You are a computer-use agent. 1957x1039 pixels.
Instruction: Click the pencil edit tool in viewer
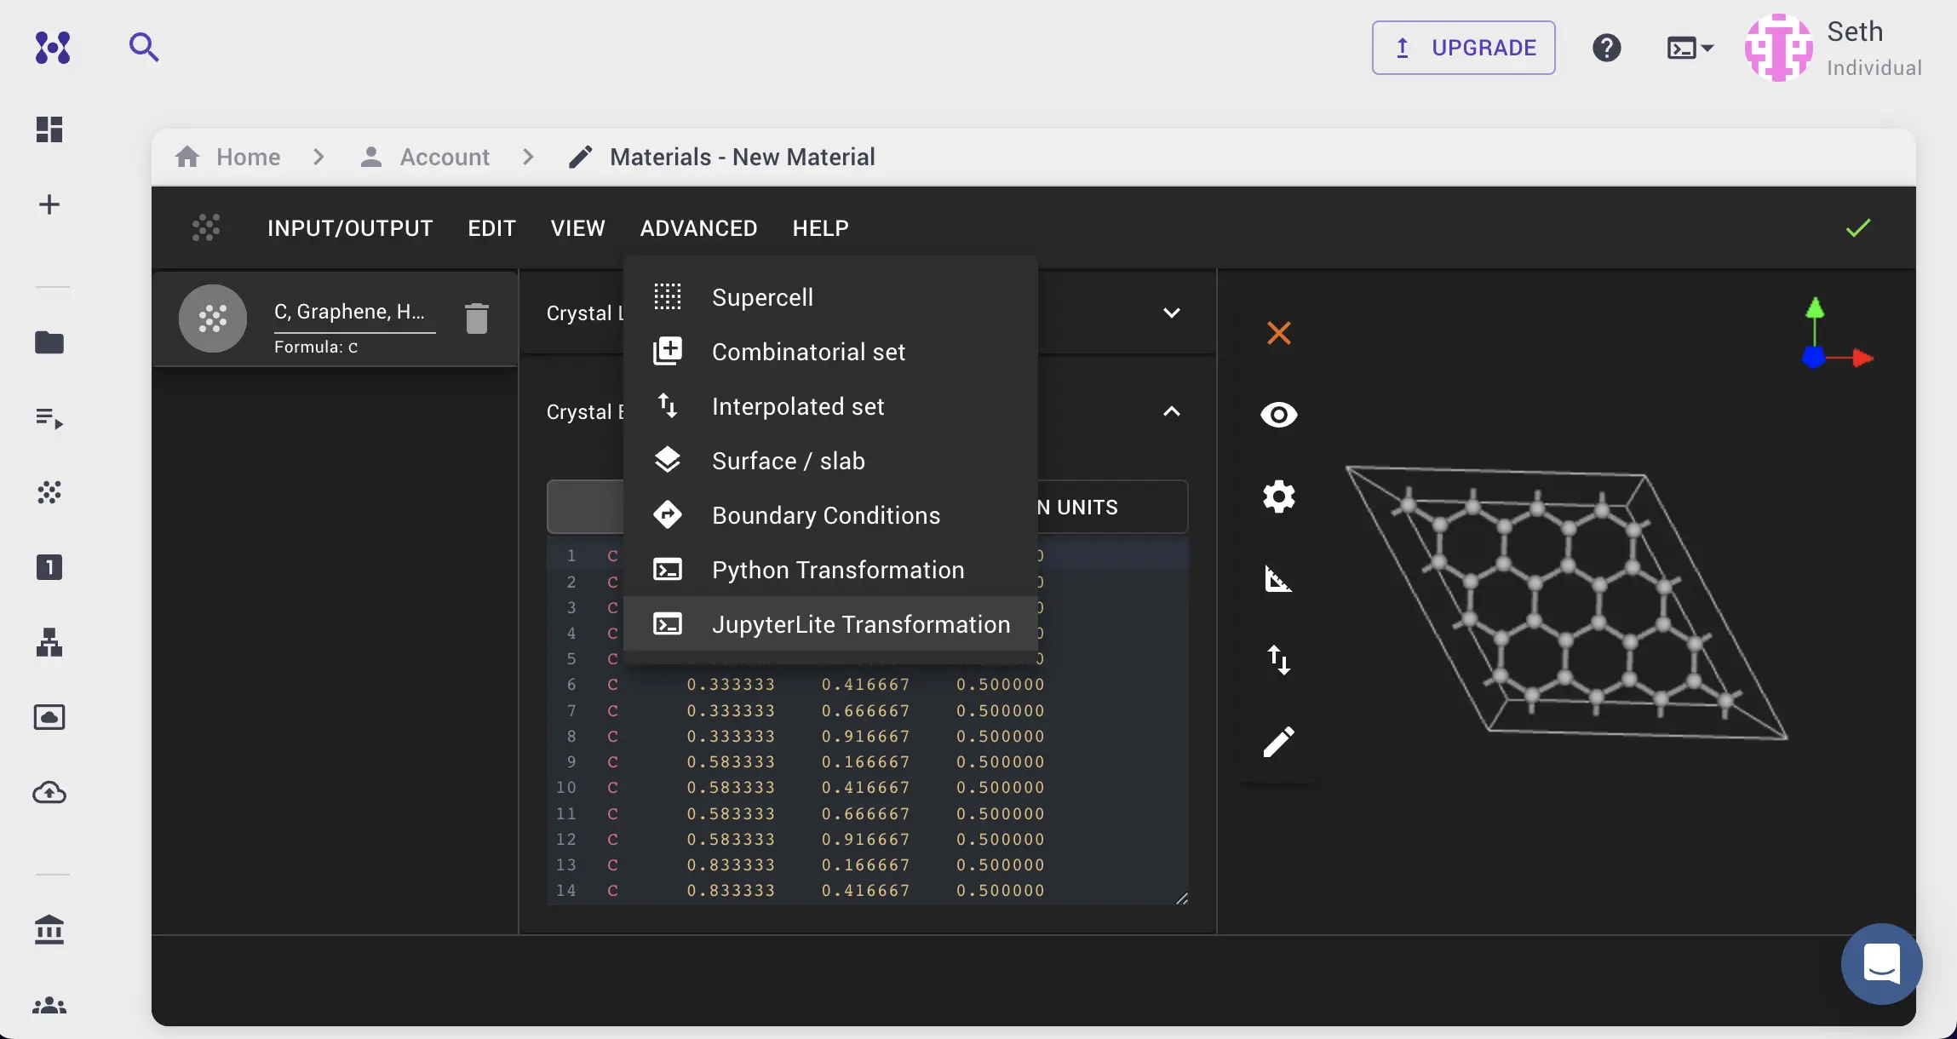click(x=1278, y=742)
